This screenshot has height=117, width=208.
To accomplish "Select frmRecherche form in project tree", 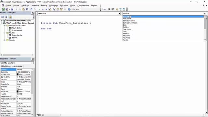I will pyautogui.click(x=17, y=35).
